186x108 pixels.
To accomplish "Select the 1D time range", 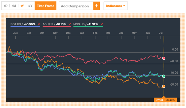I will point(6,6).
